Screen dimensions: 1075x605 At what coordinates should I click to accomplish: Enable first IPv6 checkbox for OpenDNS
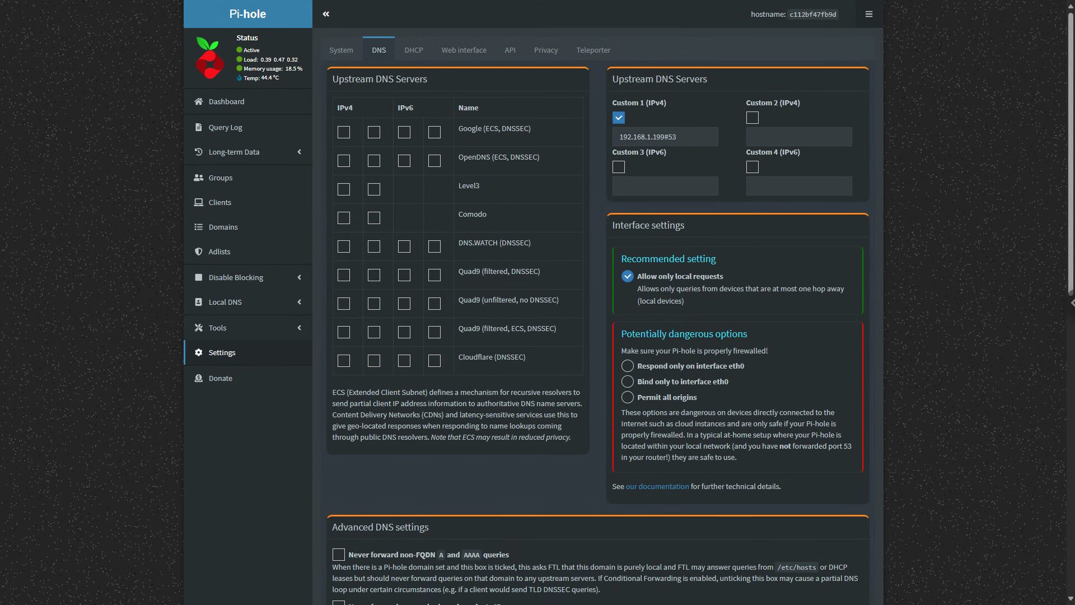404,161
